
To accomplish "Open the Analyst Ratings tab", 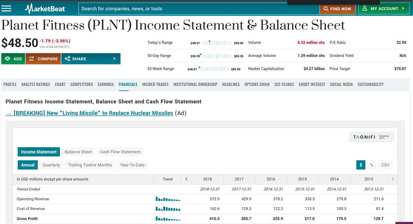I will pos(36,84).
